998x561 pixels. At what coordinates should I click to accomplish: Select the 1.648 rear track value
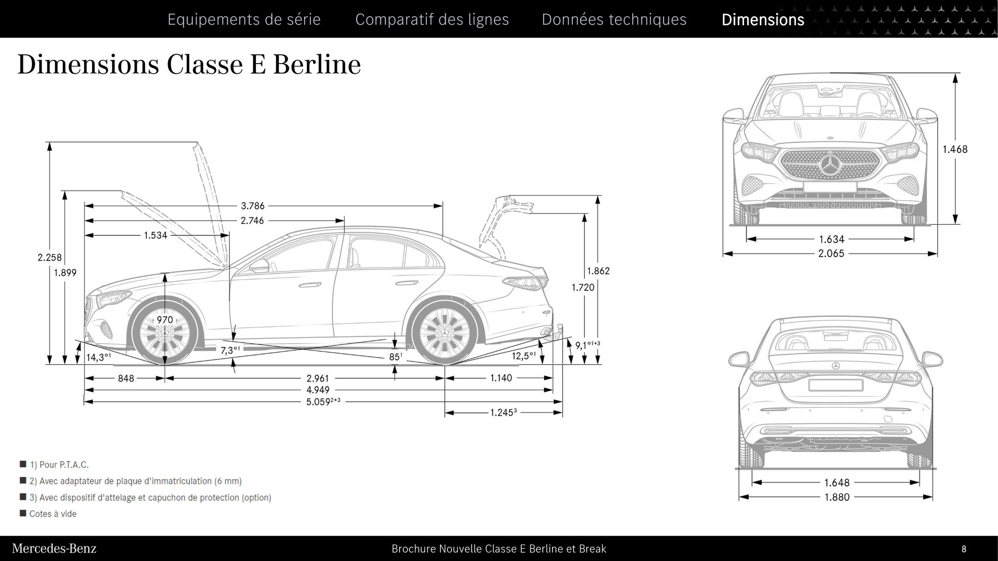pos(837,482)
